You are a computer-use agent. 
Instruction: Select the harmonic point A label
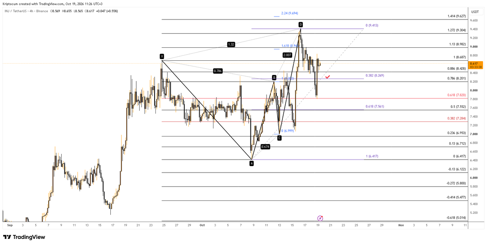(x=252, y=163)
